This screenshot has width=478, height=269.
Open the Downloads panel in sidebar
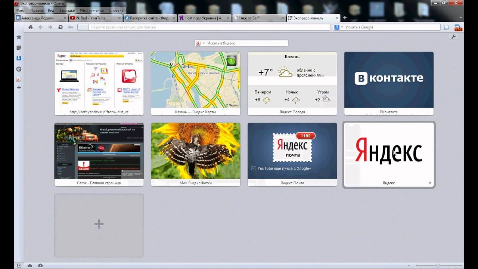pos(19,58)
